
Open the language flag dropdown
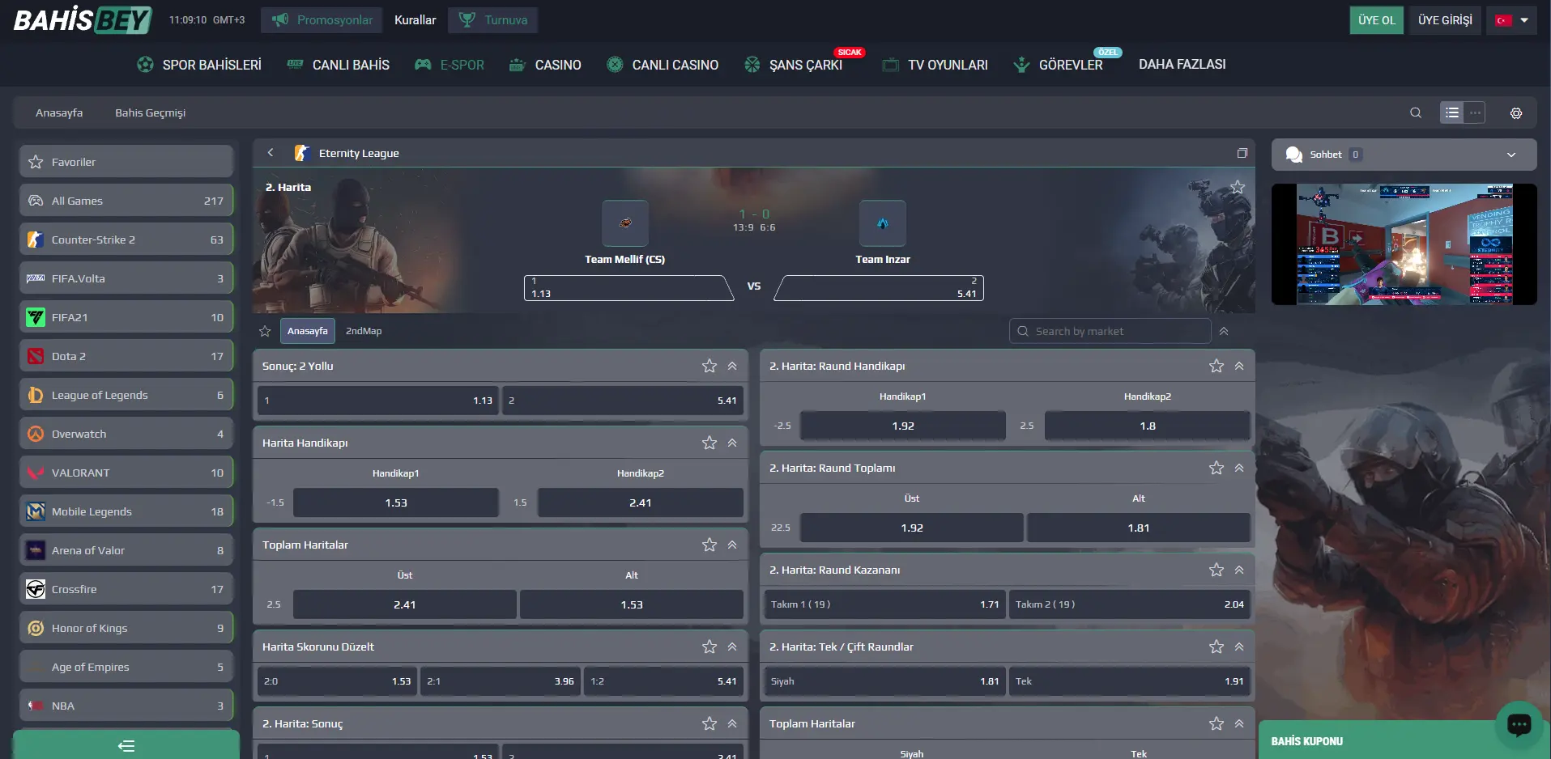coord(1511,20)
